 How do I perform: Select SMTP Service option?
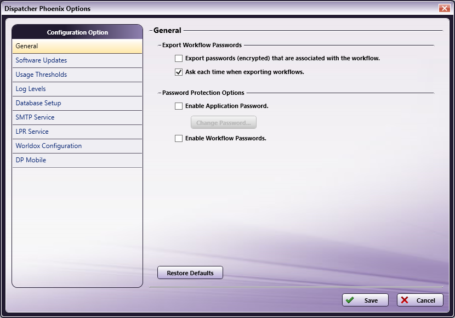[x=77, y=117]
